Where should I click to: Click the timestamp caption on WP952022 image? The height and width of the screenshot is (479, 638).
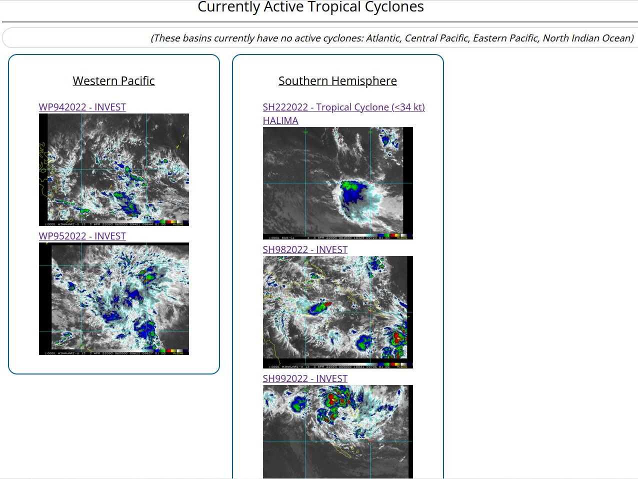pos(100,353)
